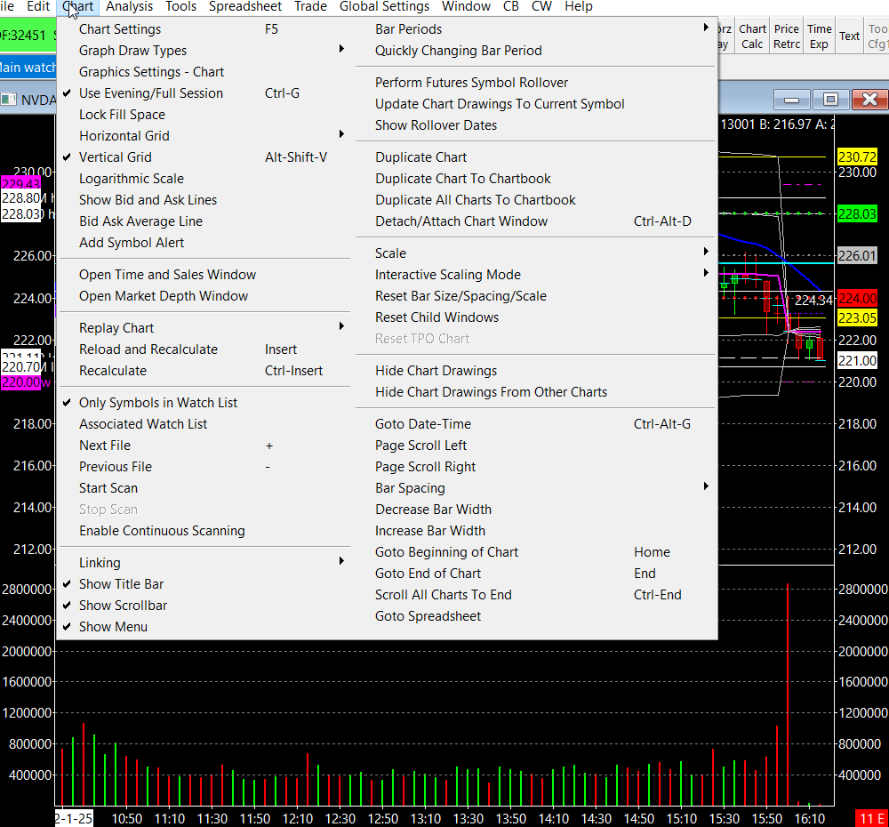Image resolution: width=889 pixels, height=827 pixels.
Task: Select the Time Exp drawing tool
Action: 819,36
